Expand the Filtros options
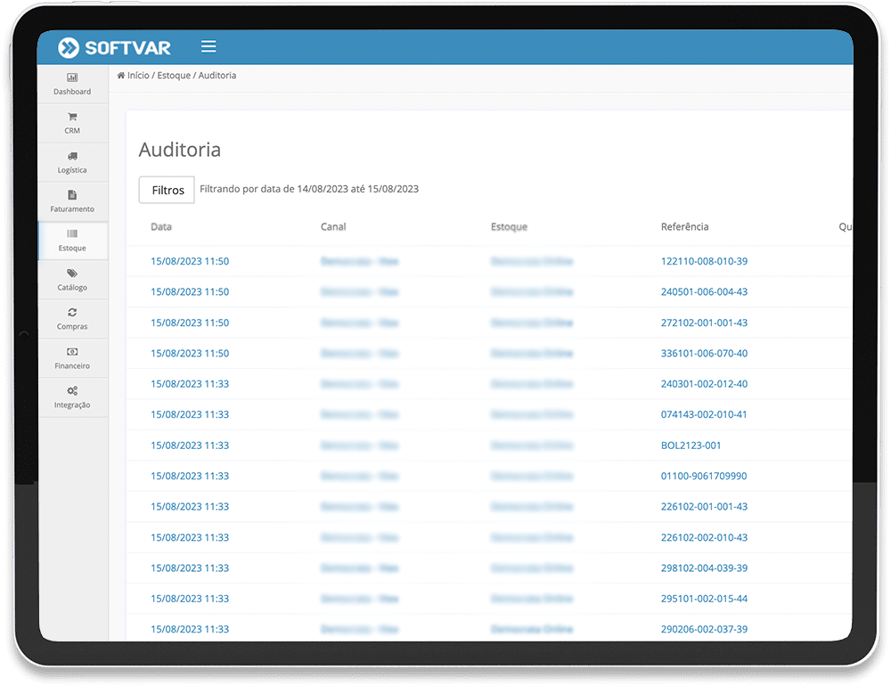Screen dimensions: 891x686 166,189
